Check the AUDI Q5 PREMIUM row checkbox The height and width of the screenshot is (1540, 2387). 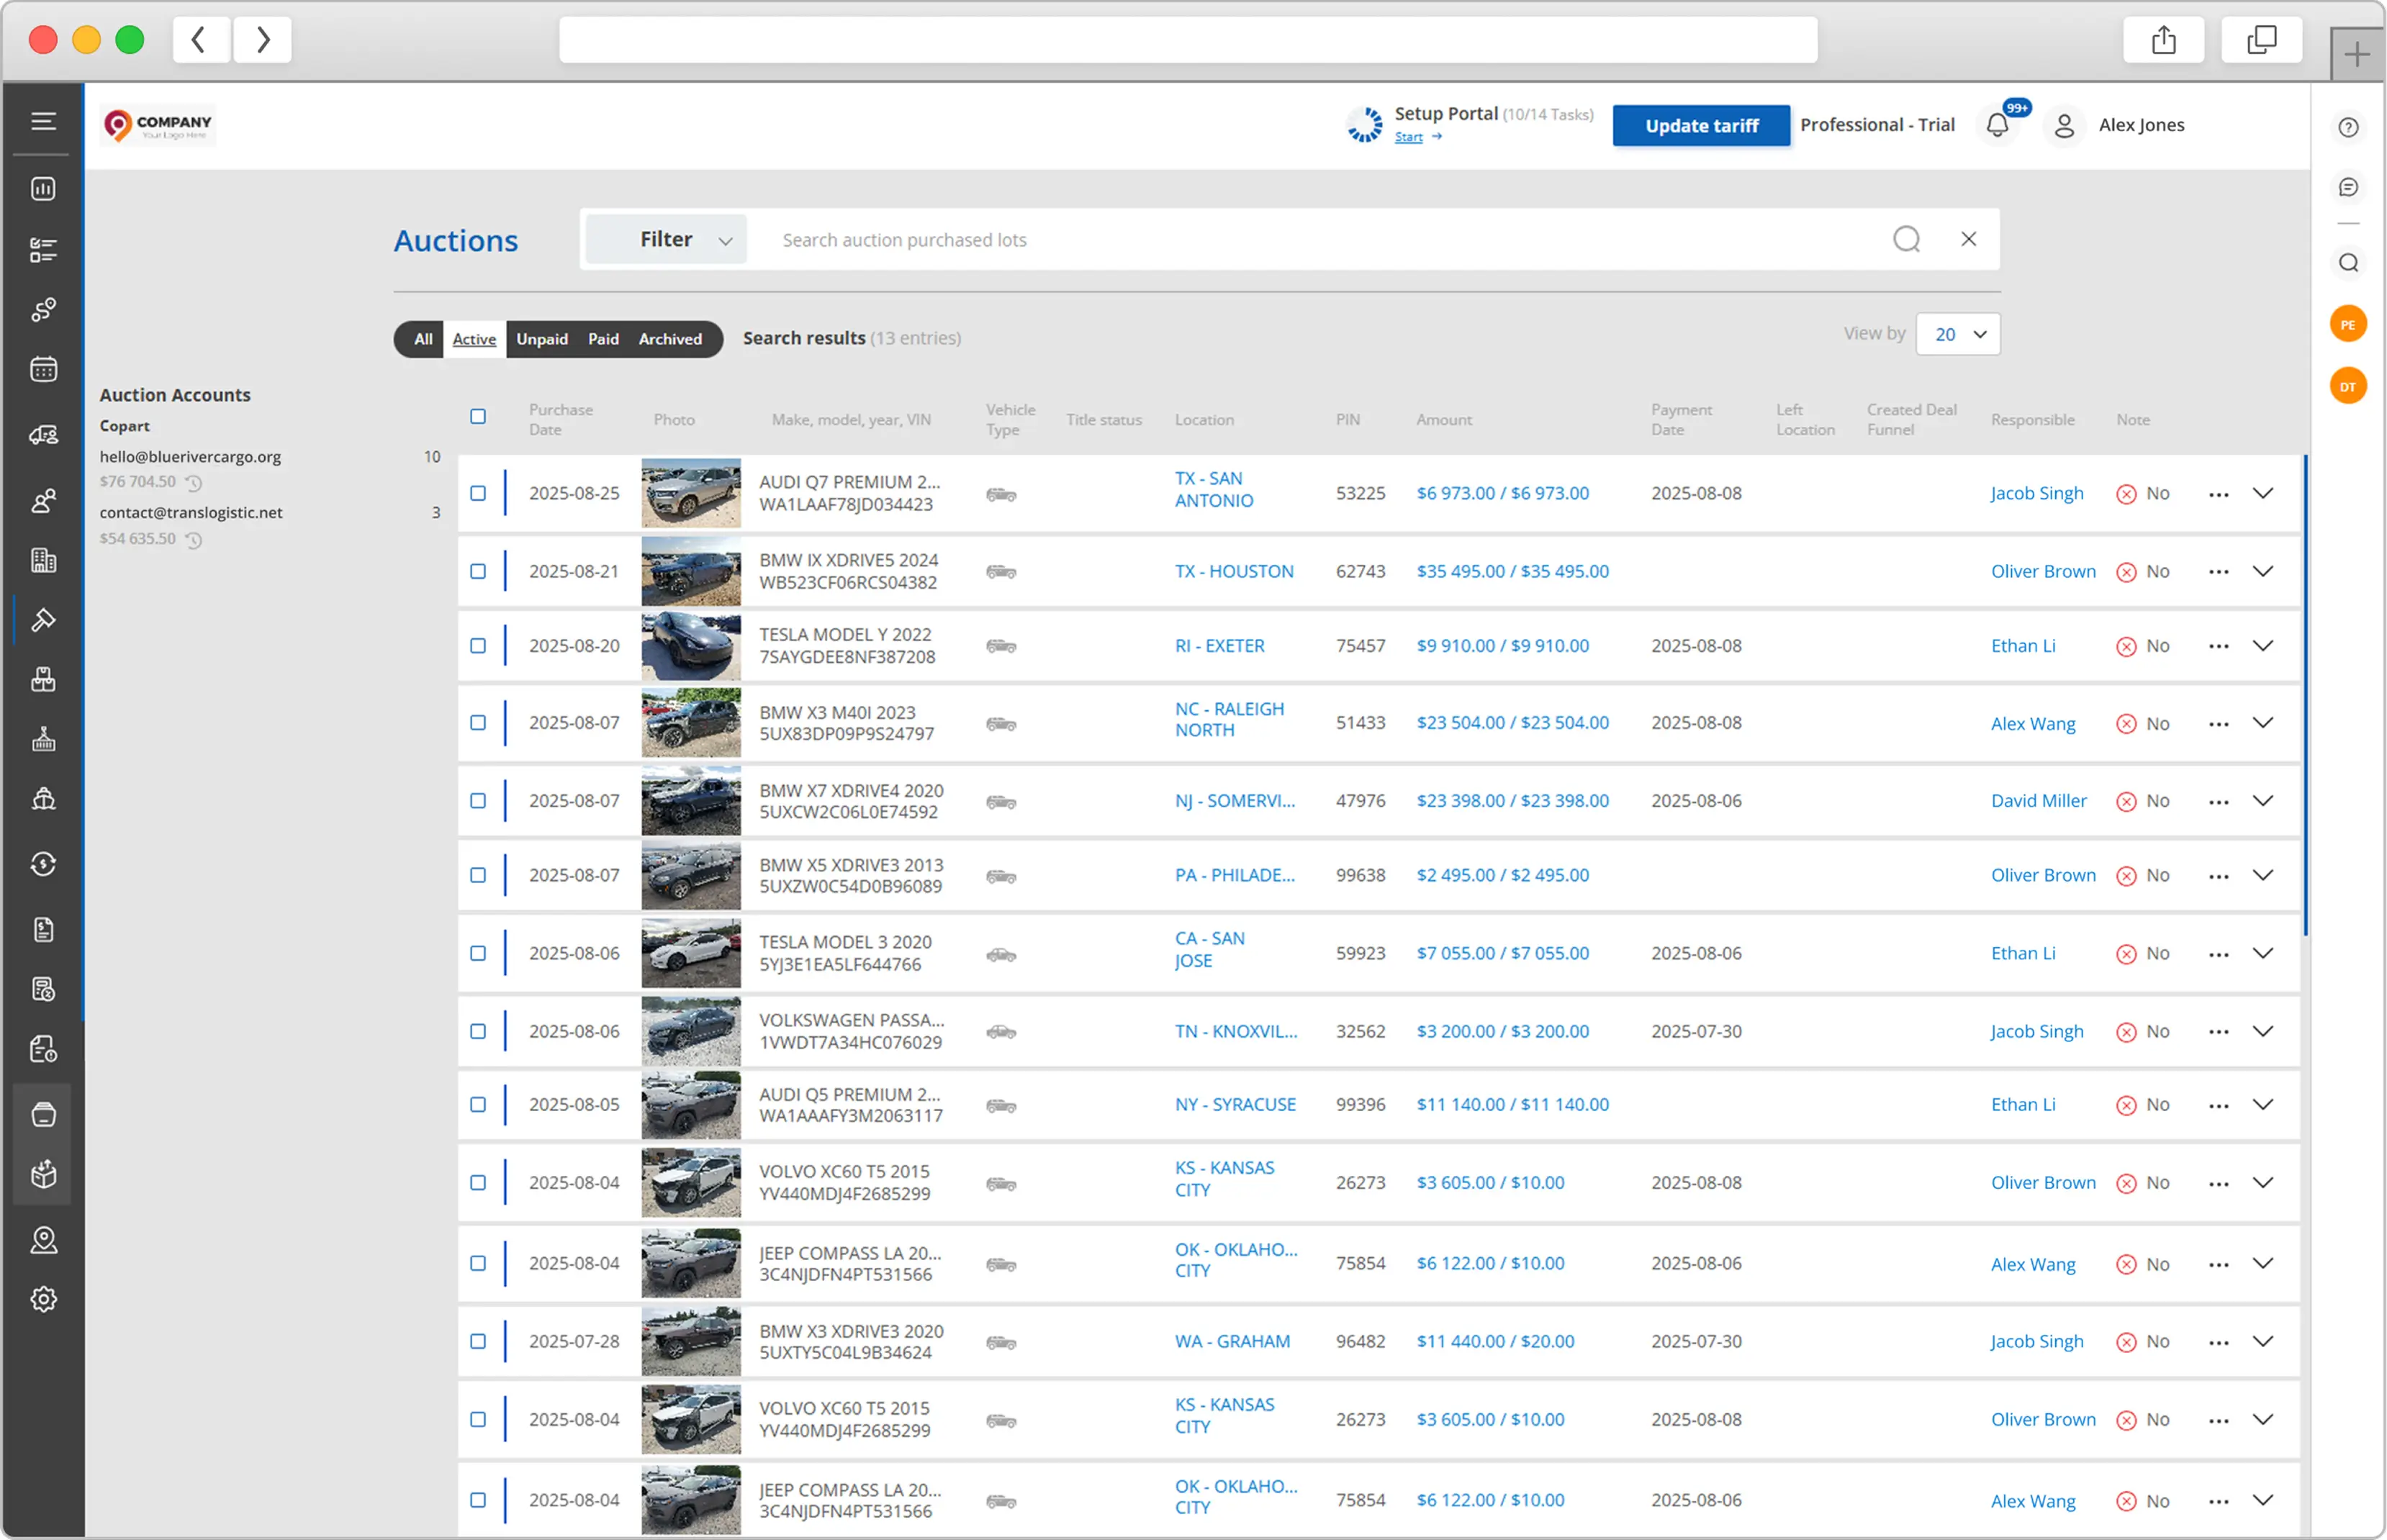pos(478,1105)
